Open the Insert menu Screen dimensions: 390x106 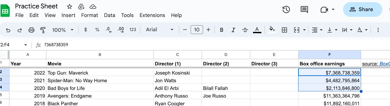[68, 15]
